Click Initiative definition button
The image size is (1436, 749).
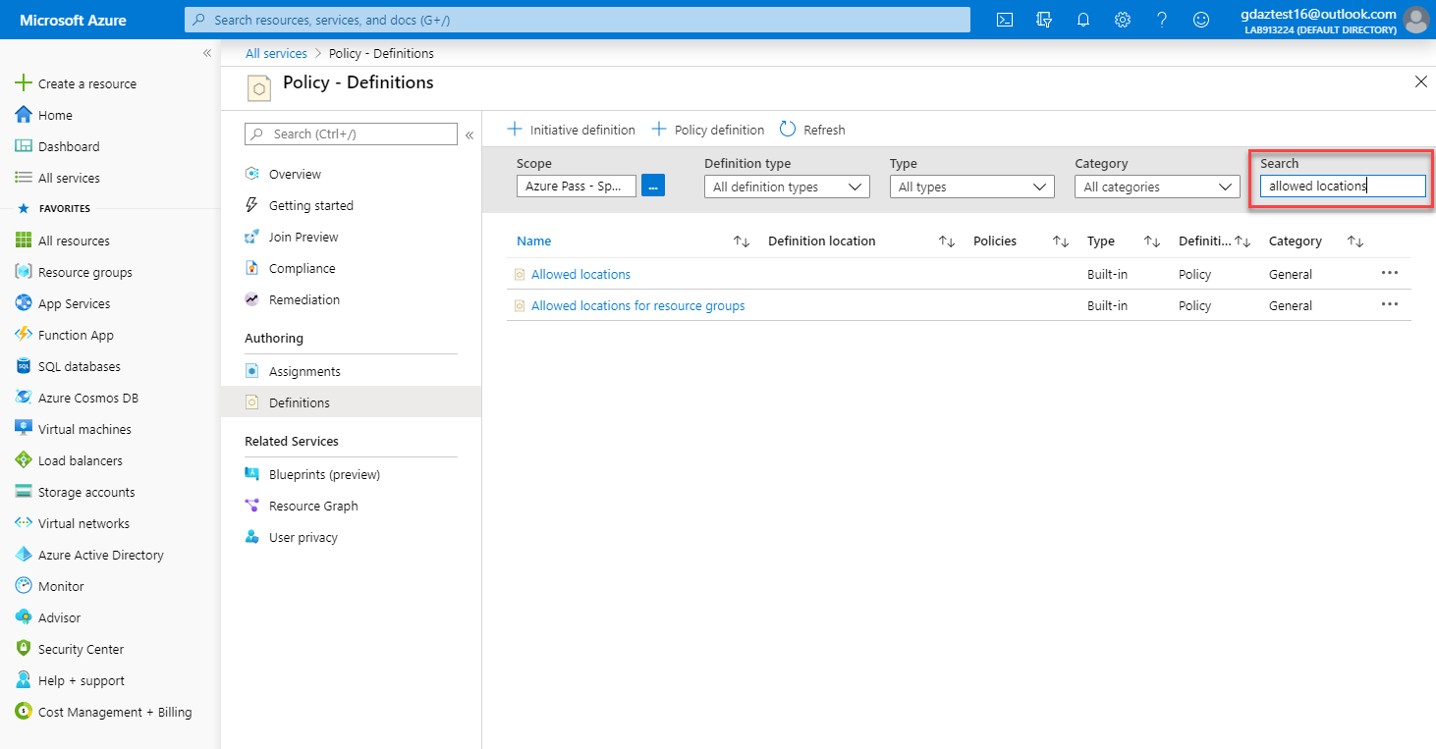click(571, 130)
